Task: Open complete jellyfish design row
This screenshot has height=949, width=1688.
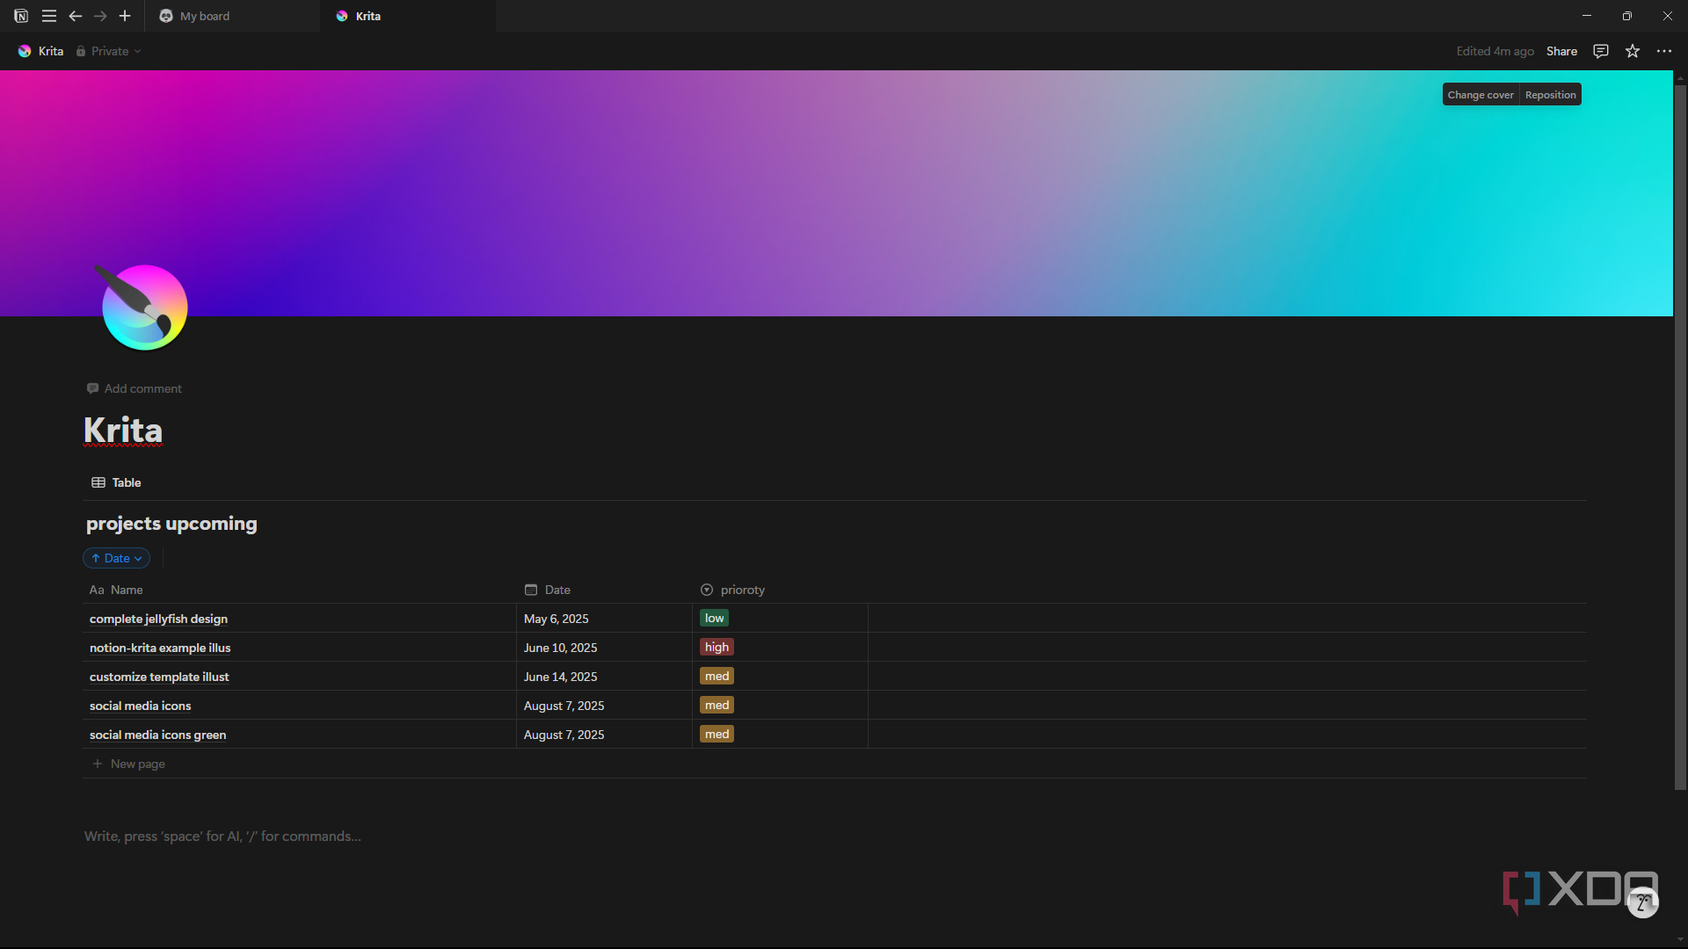Action: click(x=158, y=619)
